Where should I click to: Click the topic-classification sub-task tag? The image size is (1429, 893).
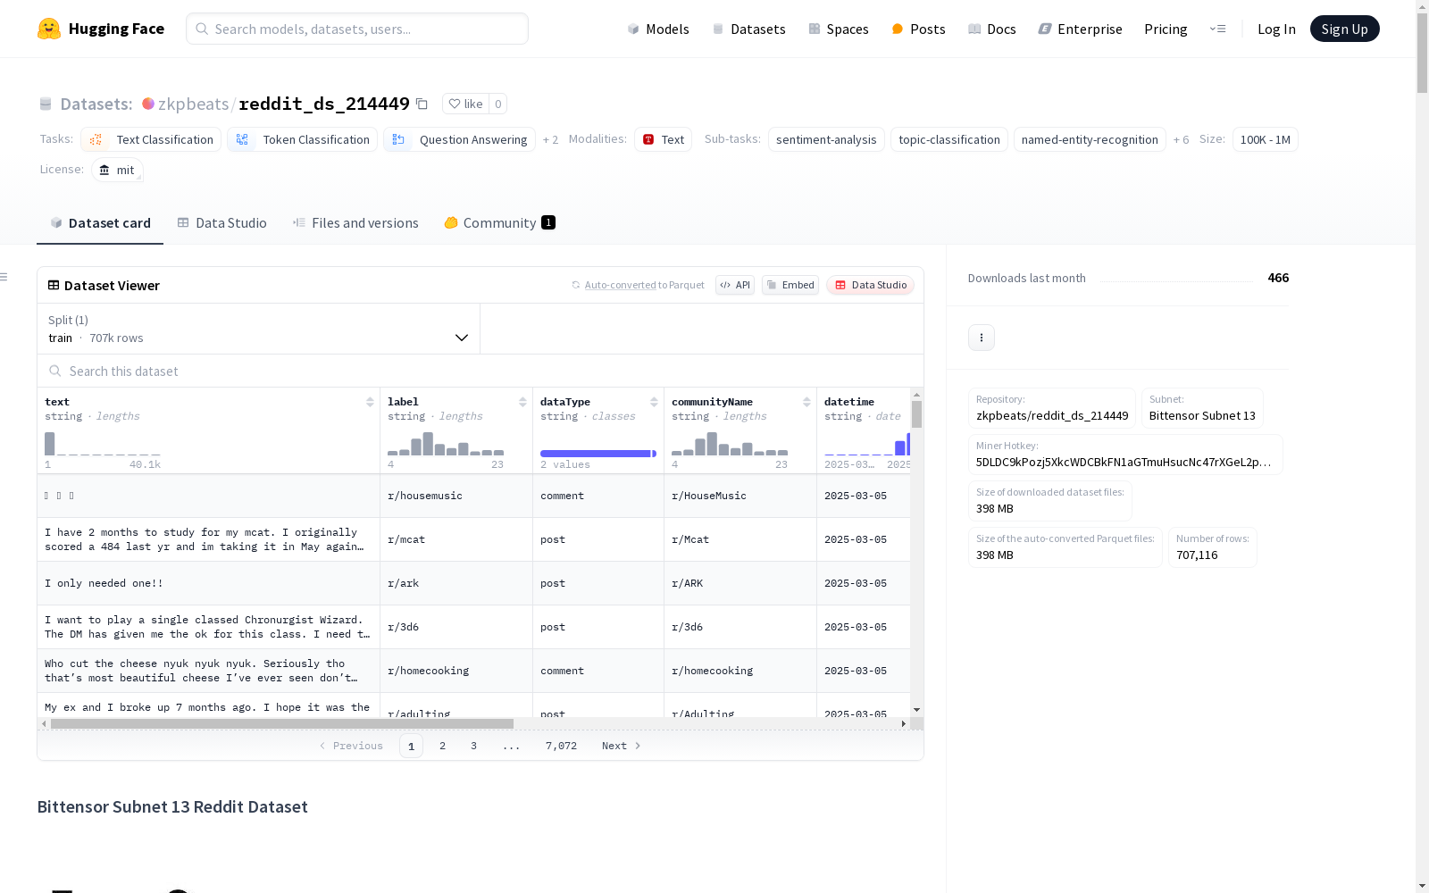pyautogui.click(x=949, y=139)
